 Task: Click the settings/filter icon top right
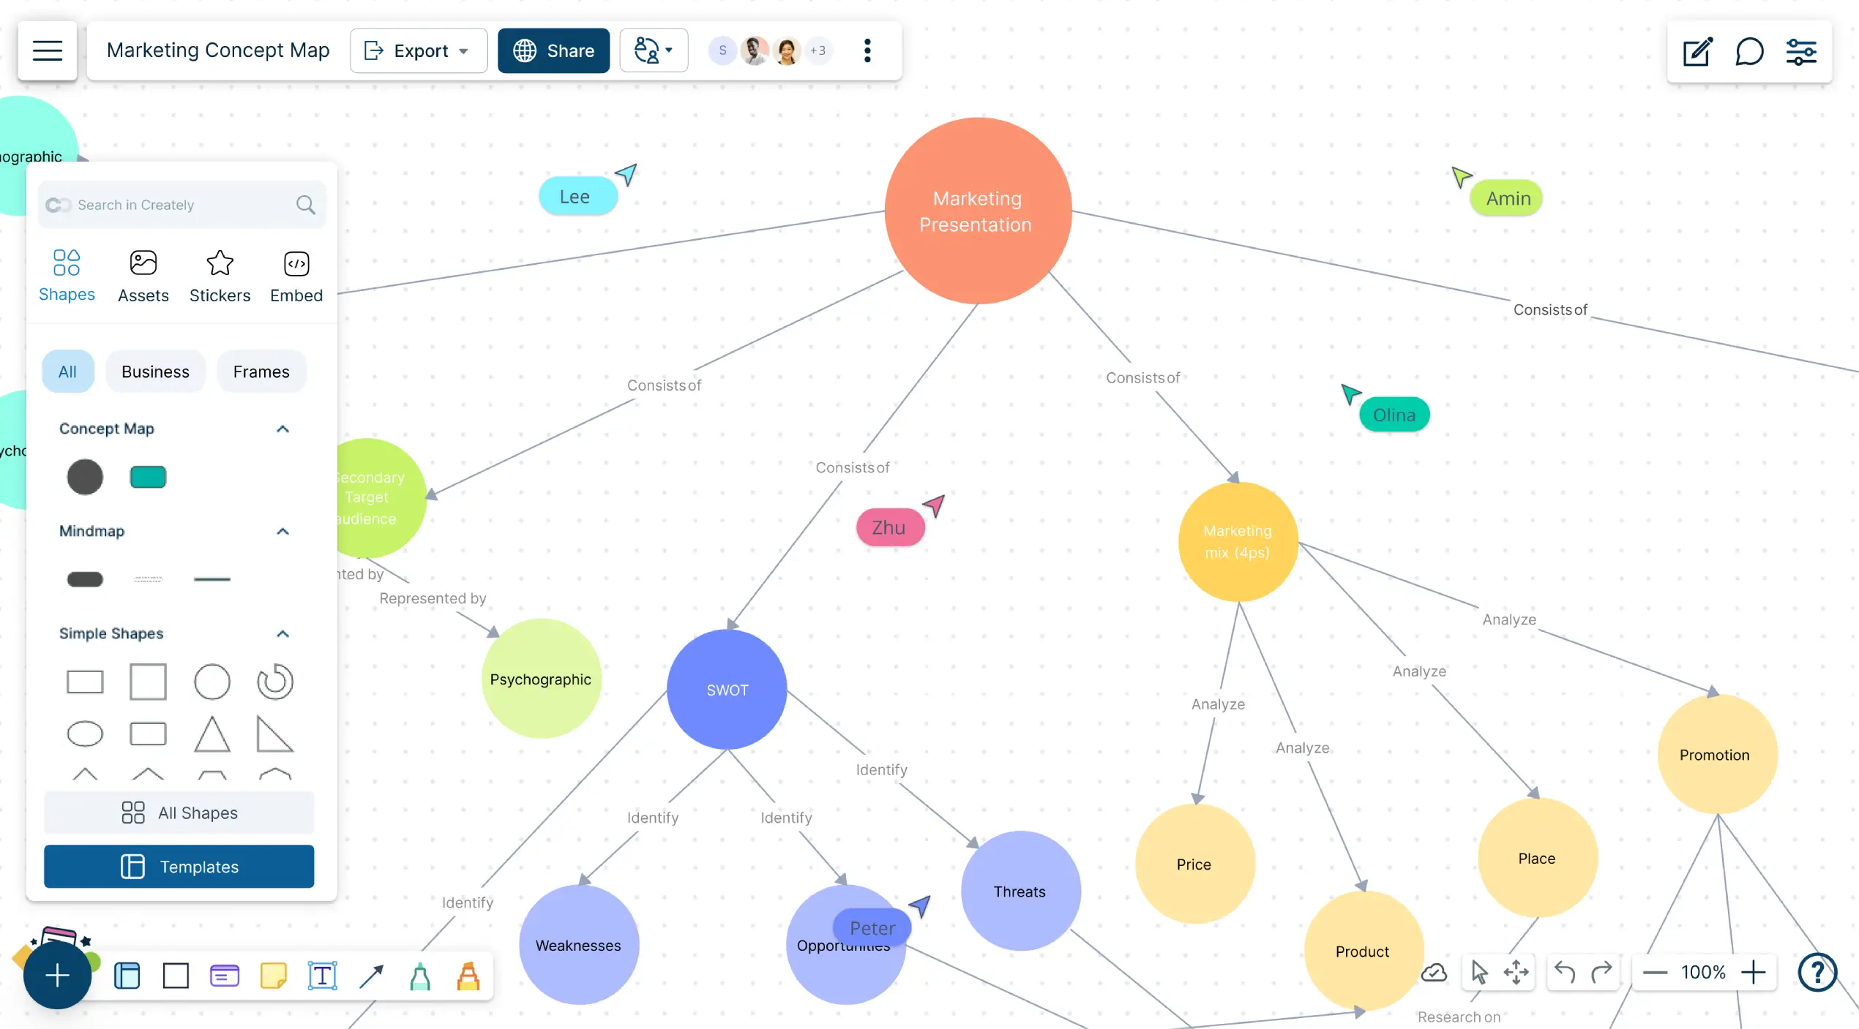[1800, 50]
